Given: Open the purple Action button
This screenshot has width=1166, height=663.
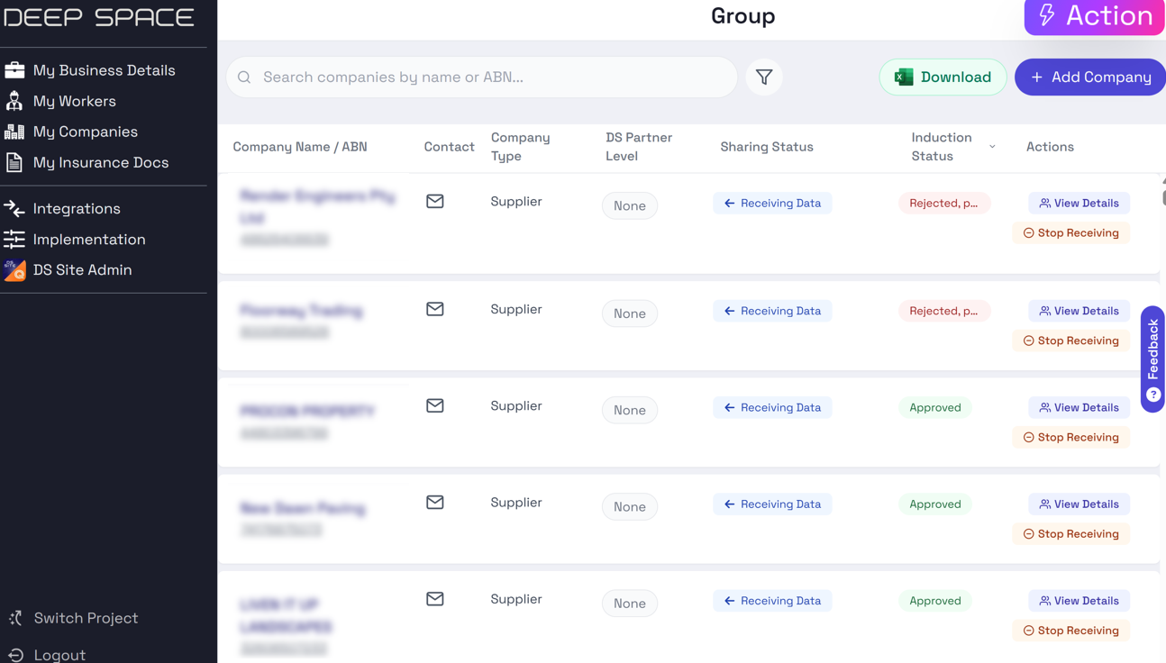Looking at the screenshot, I should [x=1095, y=16].
